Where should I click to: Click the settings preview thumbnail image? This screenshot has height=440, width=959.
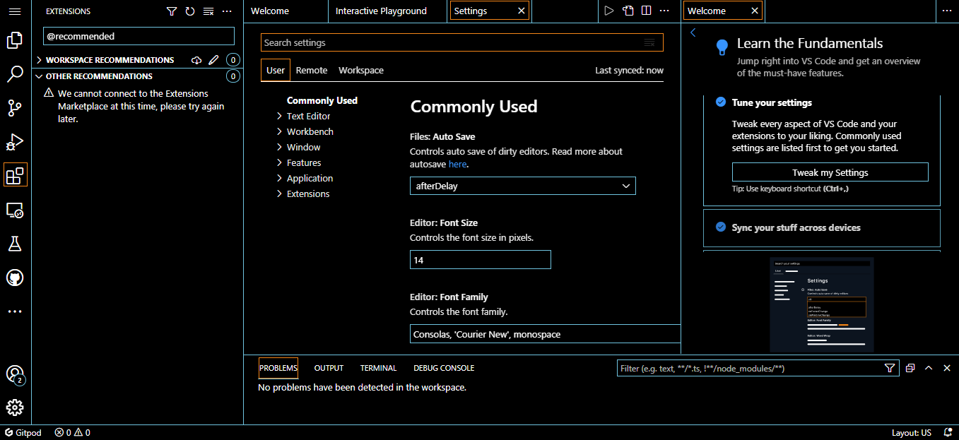pos(822,304)
